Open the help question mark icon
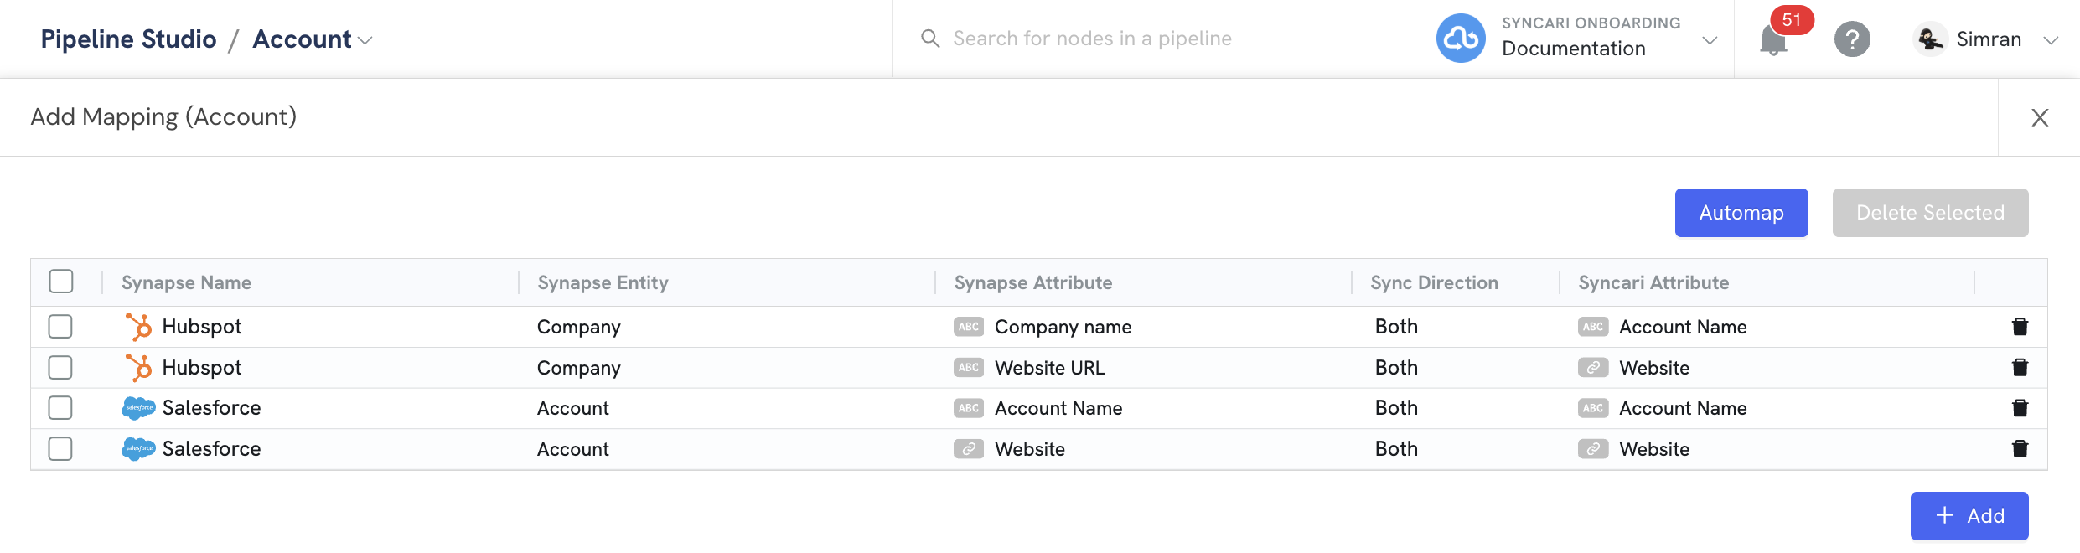 pos(1852,39)
